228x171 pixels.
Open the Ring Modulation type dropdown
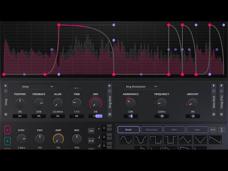pyautogui.click(x=141, y=86)
